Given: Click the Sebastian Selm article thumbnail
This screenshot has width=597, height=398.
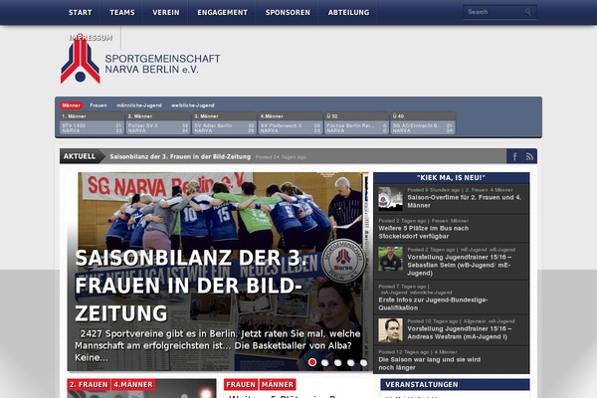Looking at the screenshot, I should (390, 259).
